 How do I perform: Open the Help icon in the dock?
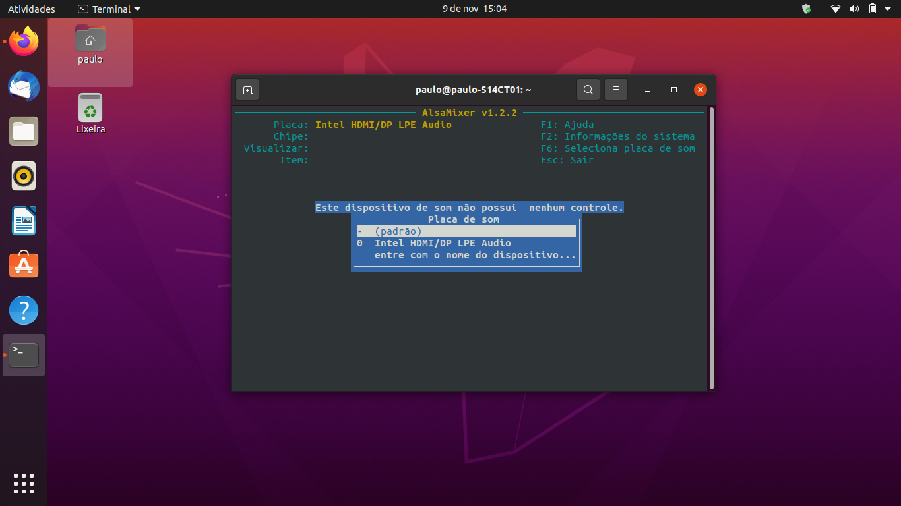(24, 310)
